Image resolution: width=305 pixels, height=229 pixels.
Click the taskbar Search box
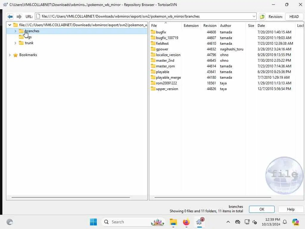point(133,222)
